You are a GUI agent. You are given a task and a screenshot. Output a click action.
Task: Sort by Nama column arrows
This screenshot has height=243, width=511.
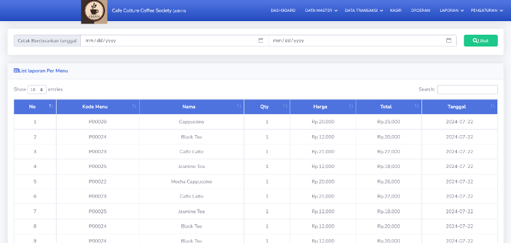(239, 106)
